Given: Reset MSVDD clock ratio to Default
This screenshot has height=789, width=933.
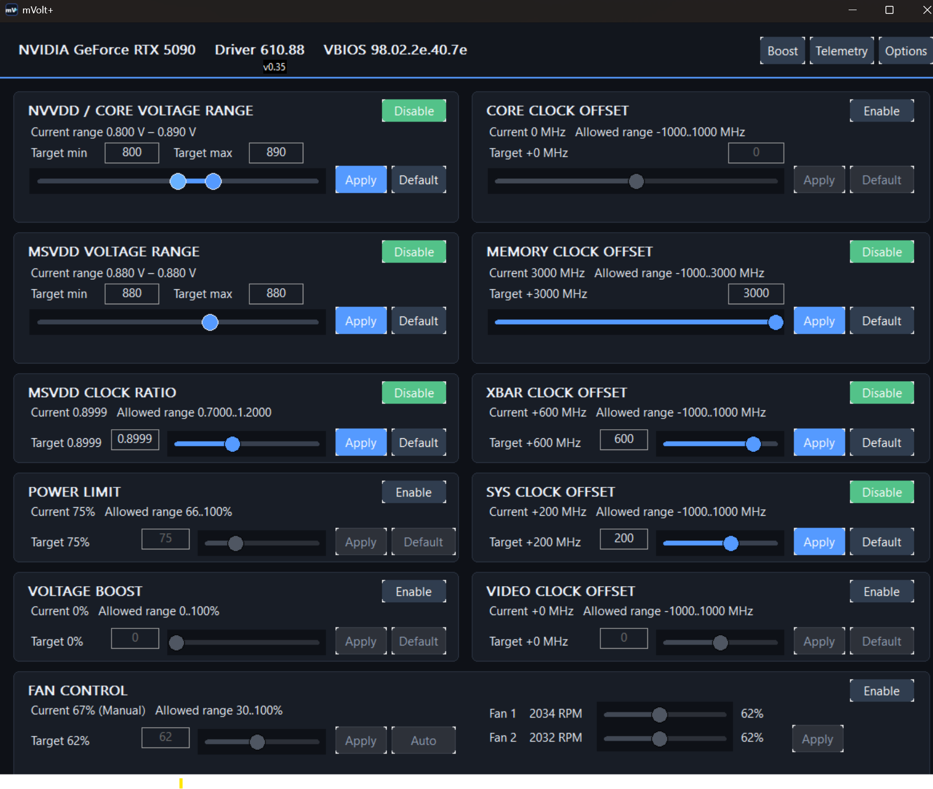Looking at the screenshot, I should [x=419, y=443].
